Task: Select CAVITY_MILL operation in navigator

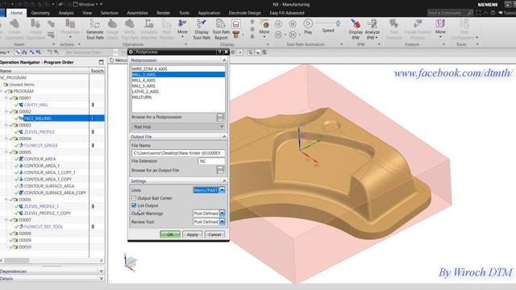Action: coord(35,105)
